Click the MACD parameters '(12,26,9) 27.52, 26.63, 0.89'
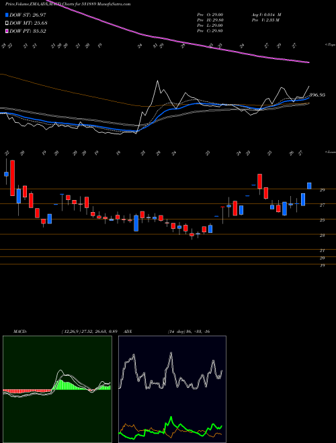The image size is (336, 443). pos(89,332)
